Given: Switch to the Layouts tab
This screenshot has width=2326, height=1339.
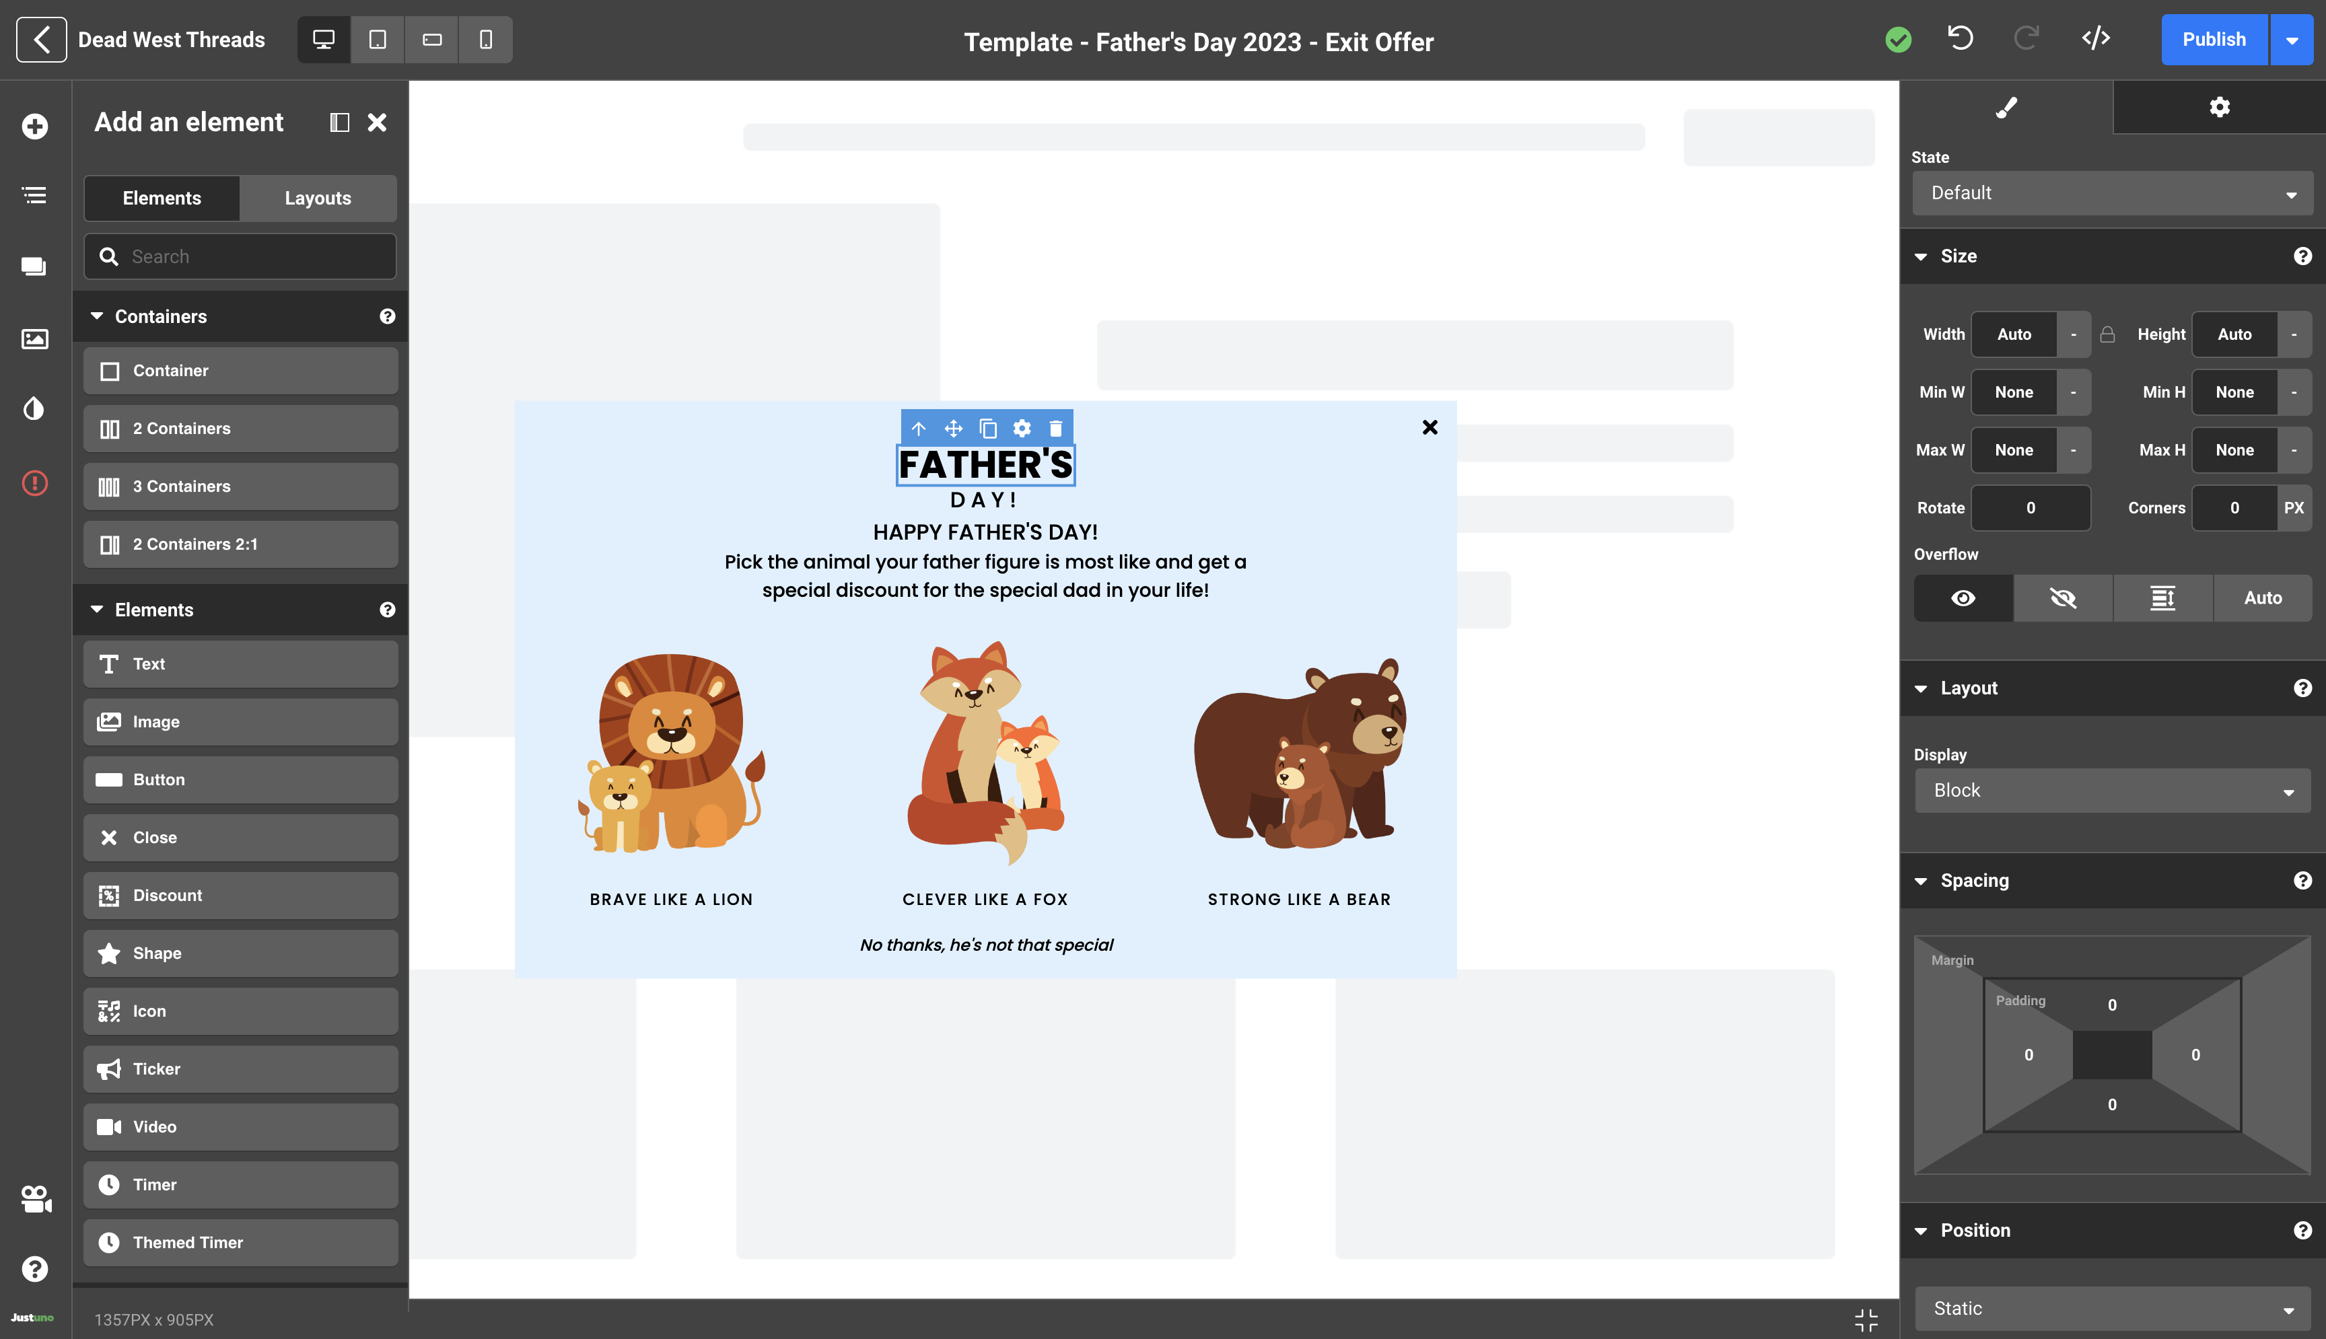Looking at the screenshot, I should coord(317,198).
